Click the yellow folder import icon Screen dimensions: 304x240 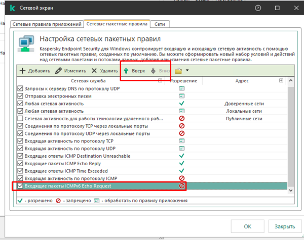(x=178, y=71)
